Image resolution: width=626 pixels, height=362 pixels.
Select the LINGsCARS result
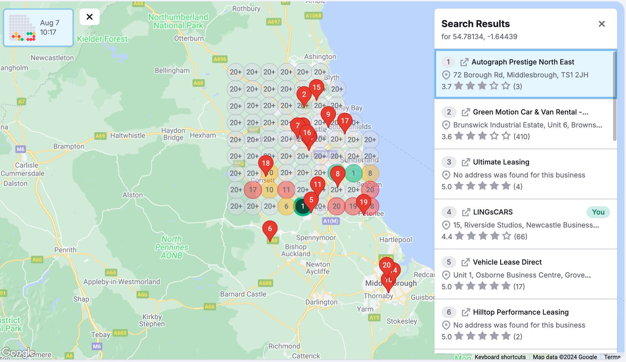pos(525,224)
